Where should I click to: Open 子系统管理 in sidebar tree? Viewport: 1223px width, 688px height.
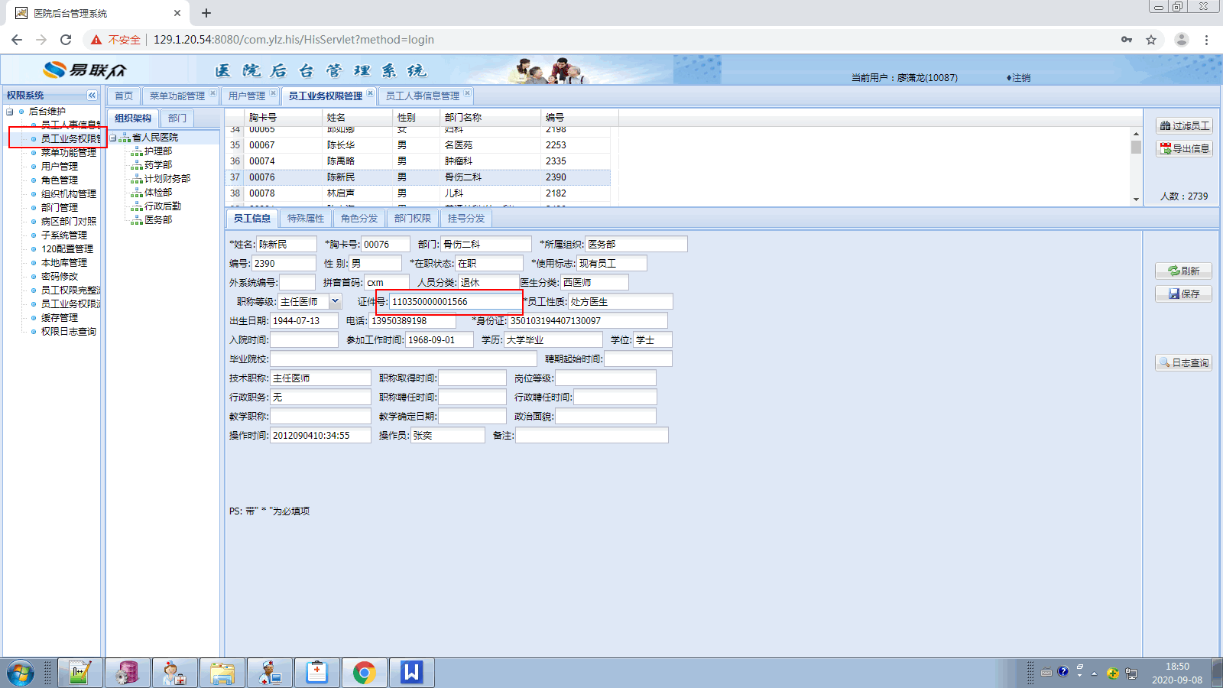[x=64, y=235]
